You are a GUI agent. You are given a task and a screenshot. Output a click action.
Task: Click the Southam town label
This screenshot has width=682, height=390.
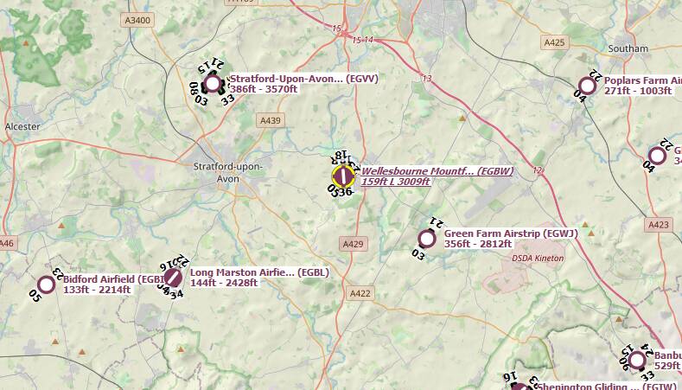click(x=628, y=48)
